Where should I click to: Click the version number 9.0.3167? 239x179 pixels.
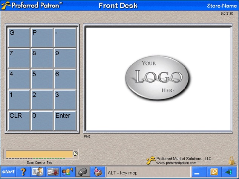coord(227,14)
